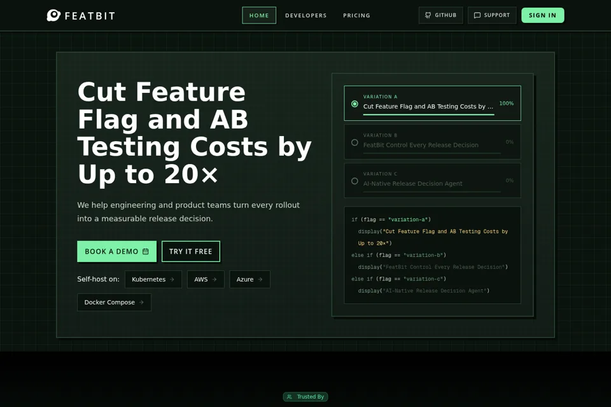The image size is (611, 407).
Task: Click the arrow icon next to AWS
Action: (214, 279)
